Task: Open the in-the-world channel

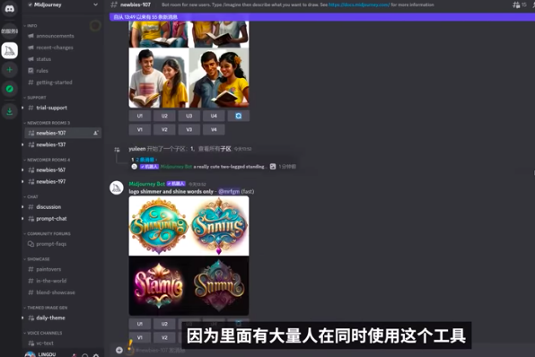Action: click(51, 281)
